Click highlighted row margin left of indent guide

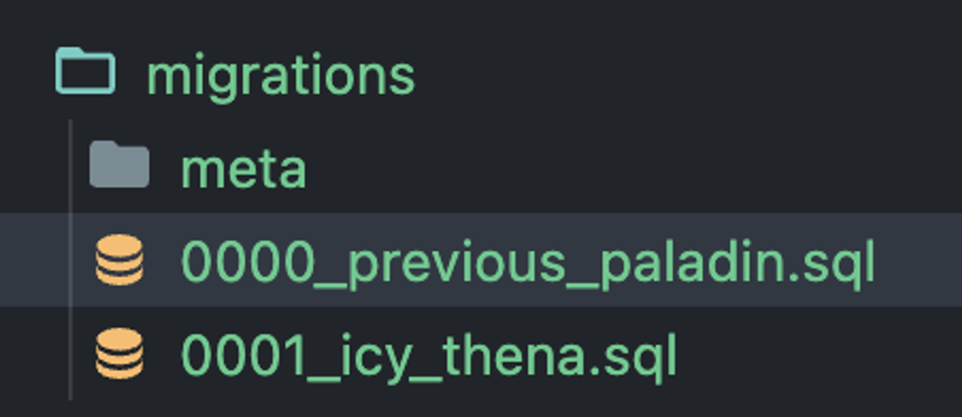click(x=33, y=260)
